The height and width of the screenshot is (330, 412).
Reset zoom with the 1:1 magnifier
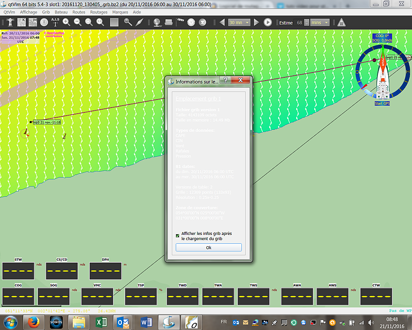coord(100,23)
